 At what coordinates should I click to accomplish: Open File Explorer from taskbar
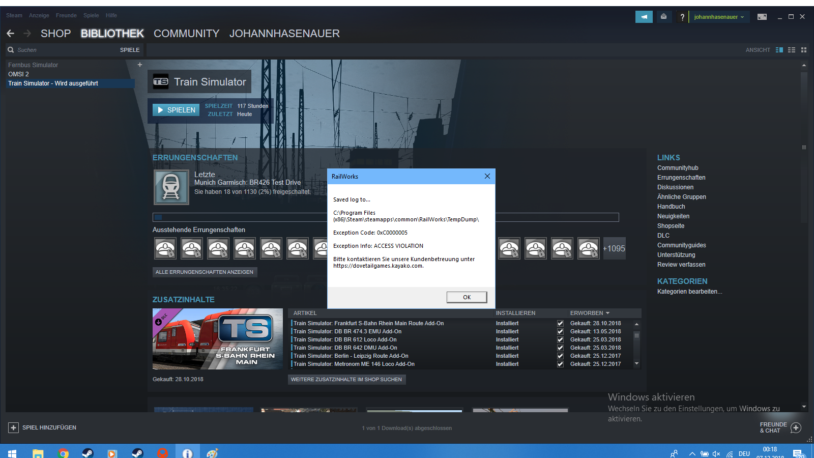(x=38, y=453)
